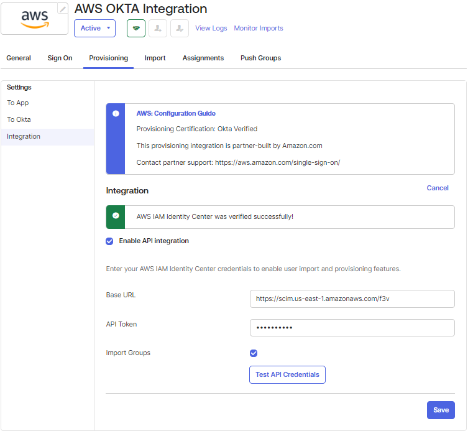Viewport: 468px width, 431px height.
Task: Click the 'AWS OKTA Integration' title
Action: point(141,9)
